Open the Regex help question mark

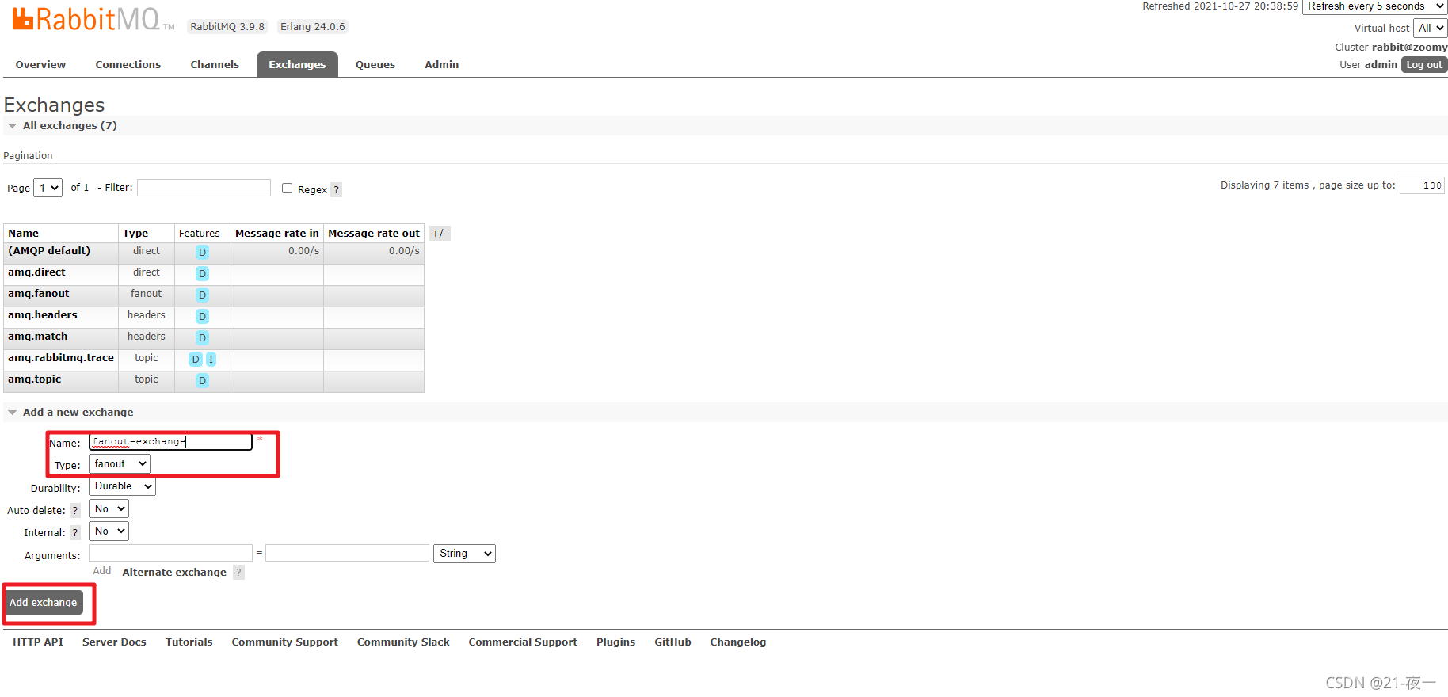pyautogui.click(x=336, y=189)
